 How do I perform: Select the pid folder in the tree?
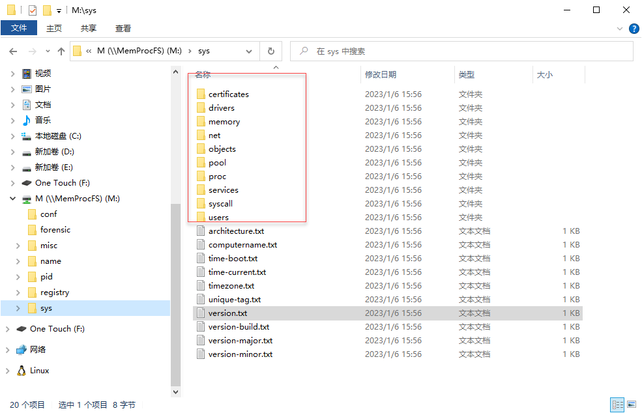coord(46,277)
